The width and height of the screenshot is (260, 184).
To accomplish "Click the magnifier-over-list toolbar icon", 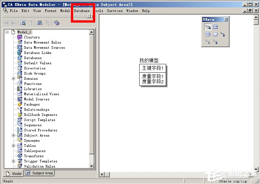I will point(23,23).
